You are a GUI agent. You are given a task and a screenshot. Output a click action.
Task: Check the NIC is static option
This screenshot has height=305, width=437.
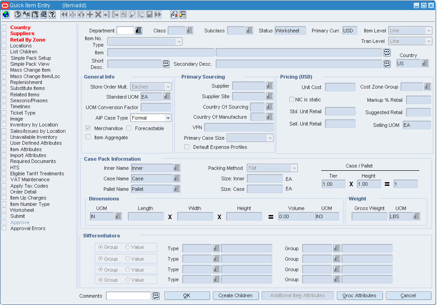291,100
